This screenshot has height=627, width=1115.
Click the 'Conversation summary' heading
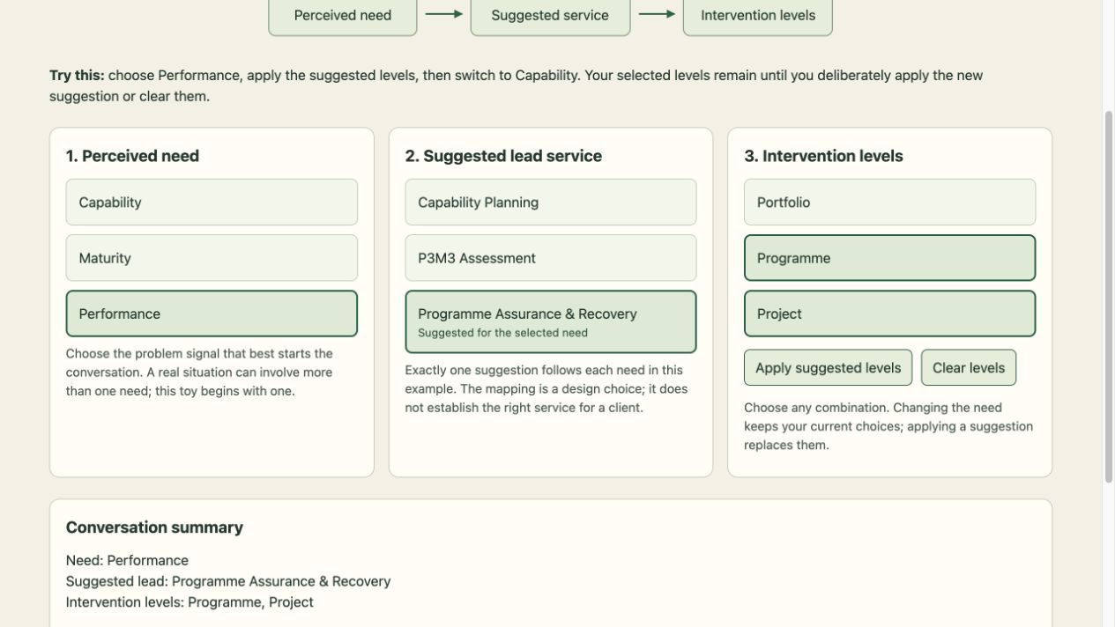(x=154, y=527)
